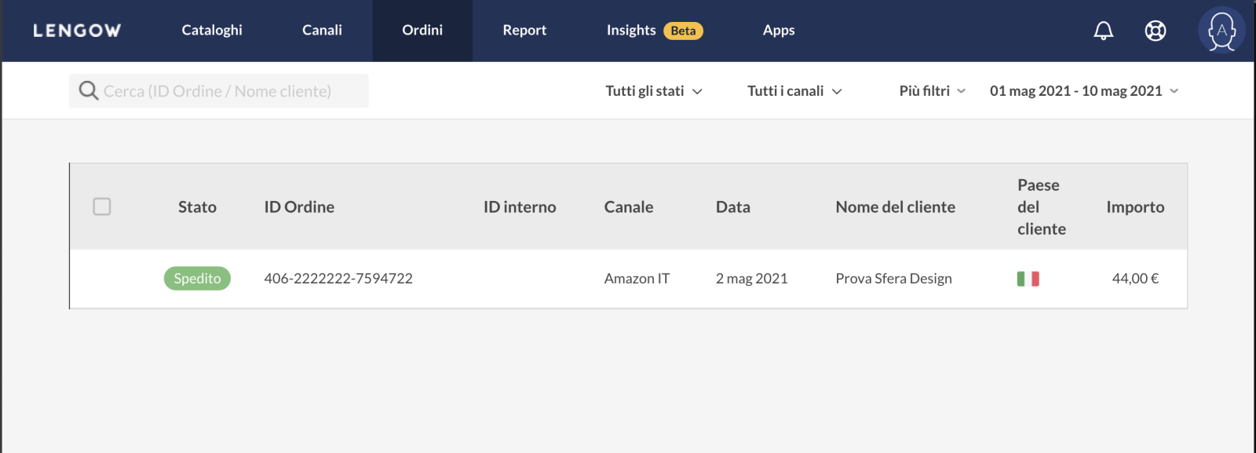Toggle the select-all orders checkbox

(102, 206)
